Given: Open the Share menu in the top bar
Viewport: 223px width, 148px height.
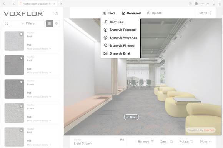Looking at the screenshot, I should coord(109,13).
